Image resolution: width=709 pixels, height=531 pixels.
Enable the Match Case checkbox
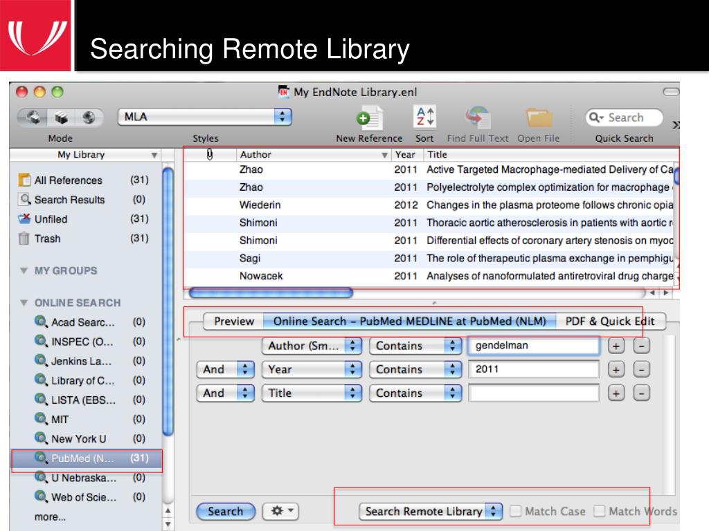[x=516, y=512]
